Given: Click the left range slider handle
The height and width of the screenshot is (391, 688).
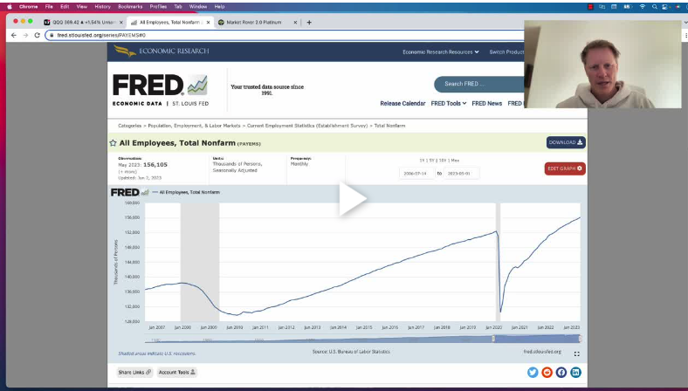Looking at the screenshot, I should (x=493, y=339).
